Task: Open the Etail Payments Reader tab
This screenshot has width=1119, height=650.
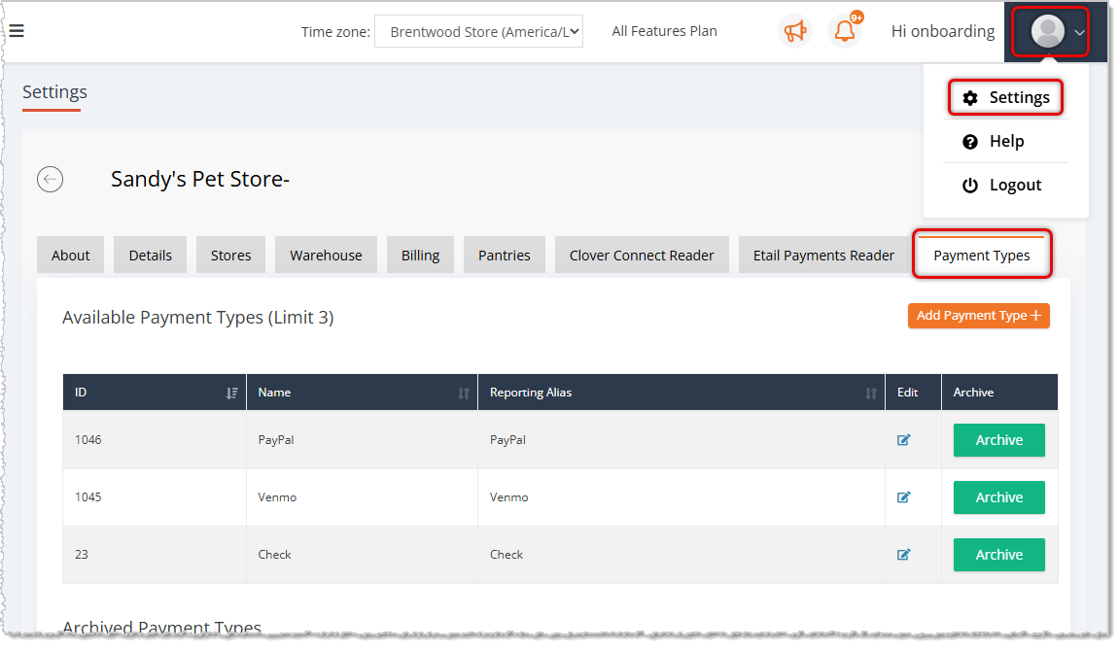Action: pyautogui.click(x=823, y=256)
